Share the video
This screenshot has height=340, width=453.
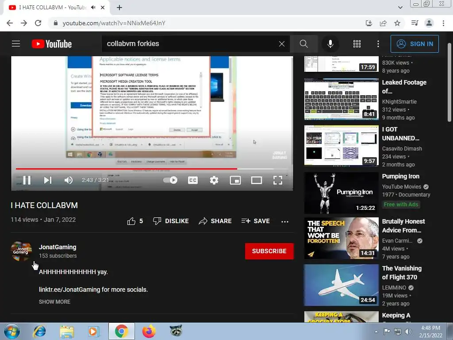[x=215, y=221]
